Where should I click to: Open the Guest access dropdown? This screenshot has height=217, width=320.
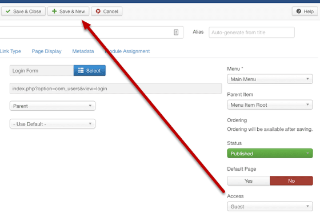[270, 206]
